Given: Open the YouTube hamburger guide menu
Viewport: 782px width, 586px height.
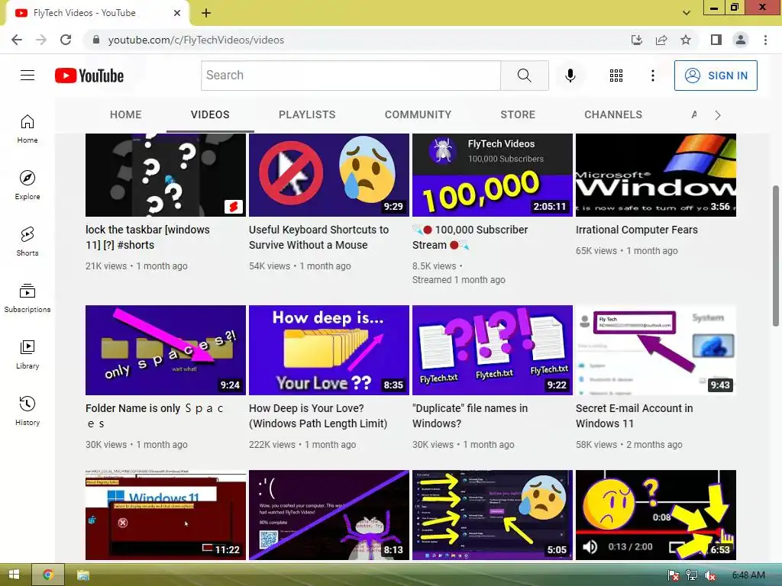Looking at the screenshot, I should [x=27, y=76].
